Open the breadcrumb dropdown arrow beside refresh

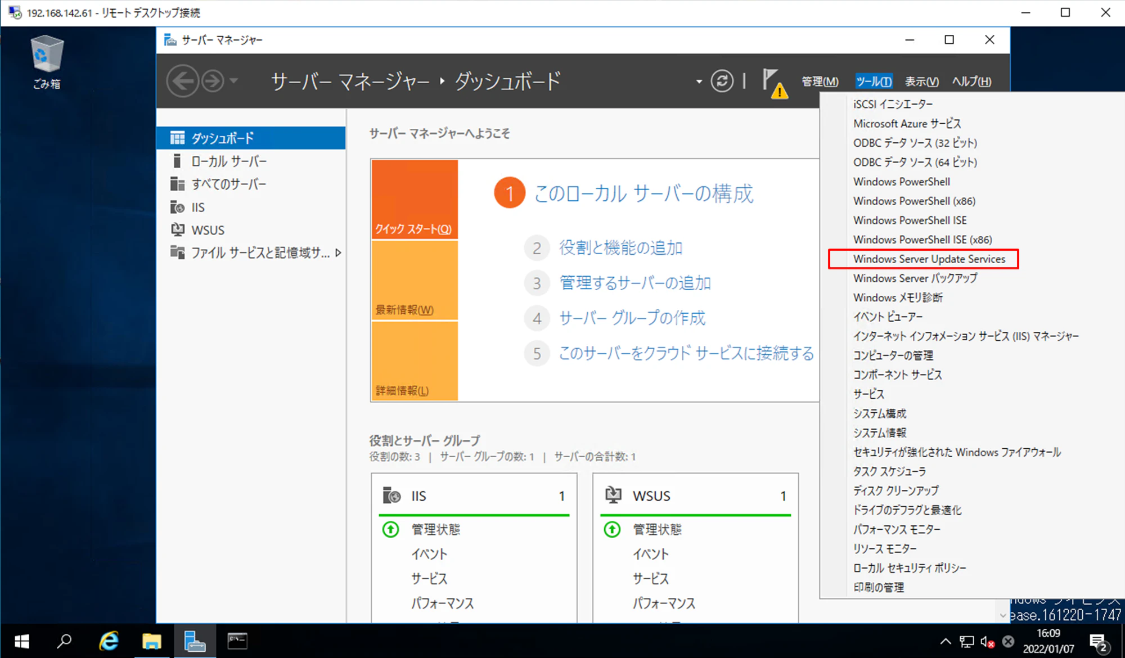click(699, 82)
